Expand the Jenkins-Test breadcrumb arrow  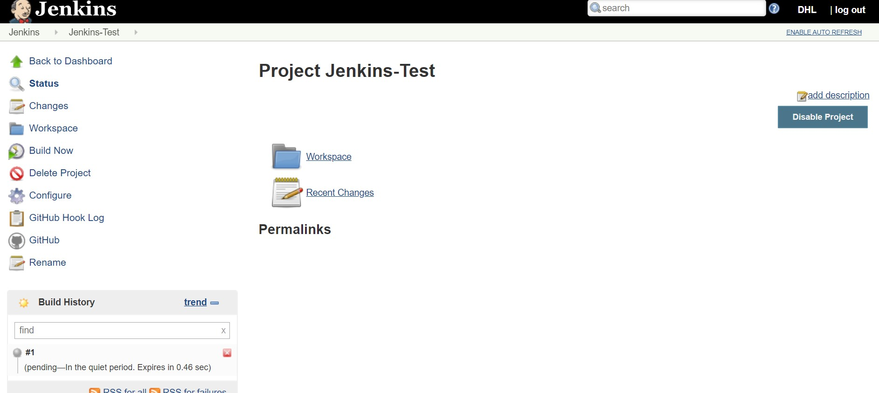tap(136, 32)
